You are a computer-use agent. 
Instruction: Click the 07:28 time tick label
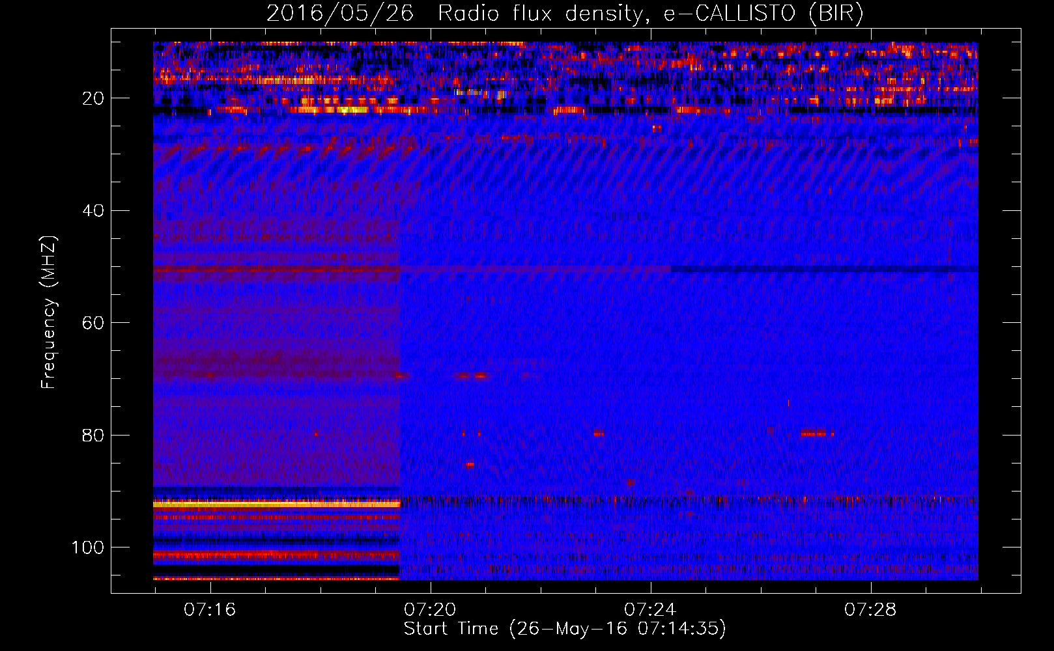(870, 610)
